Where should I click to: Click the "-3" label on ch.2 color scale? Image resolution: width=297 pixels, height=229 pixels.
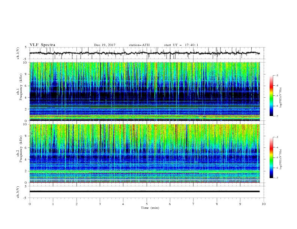tap(276, 137)
